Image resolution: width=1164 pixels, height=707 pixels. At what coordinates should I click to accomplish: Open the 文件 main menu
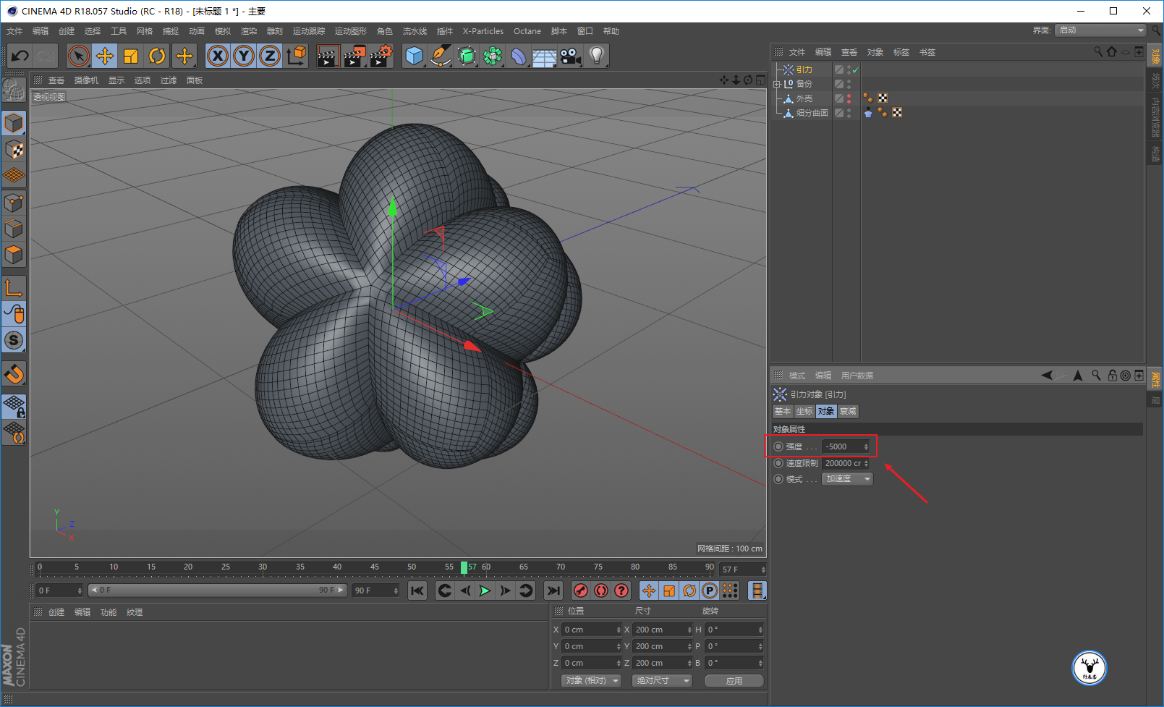click(14, 31)
